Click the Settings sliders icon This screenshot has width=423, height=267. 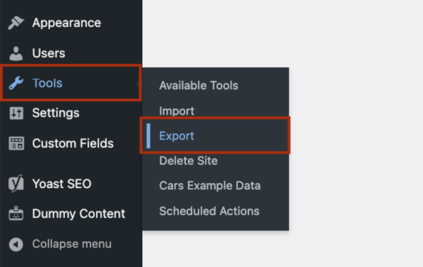point(16,113)
